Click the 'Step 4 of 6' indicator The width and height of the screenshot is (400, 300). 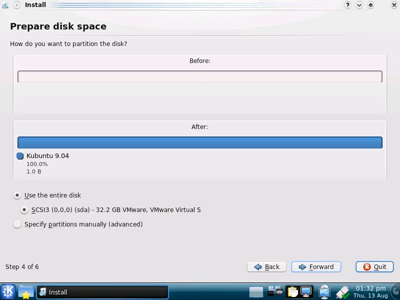[x=22, y=267]
